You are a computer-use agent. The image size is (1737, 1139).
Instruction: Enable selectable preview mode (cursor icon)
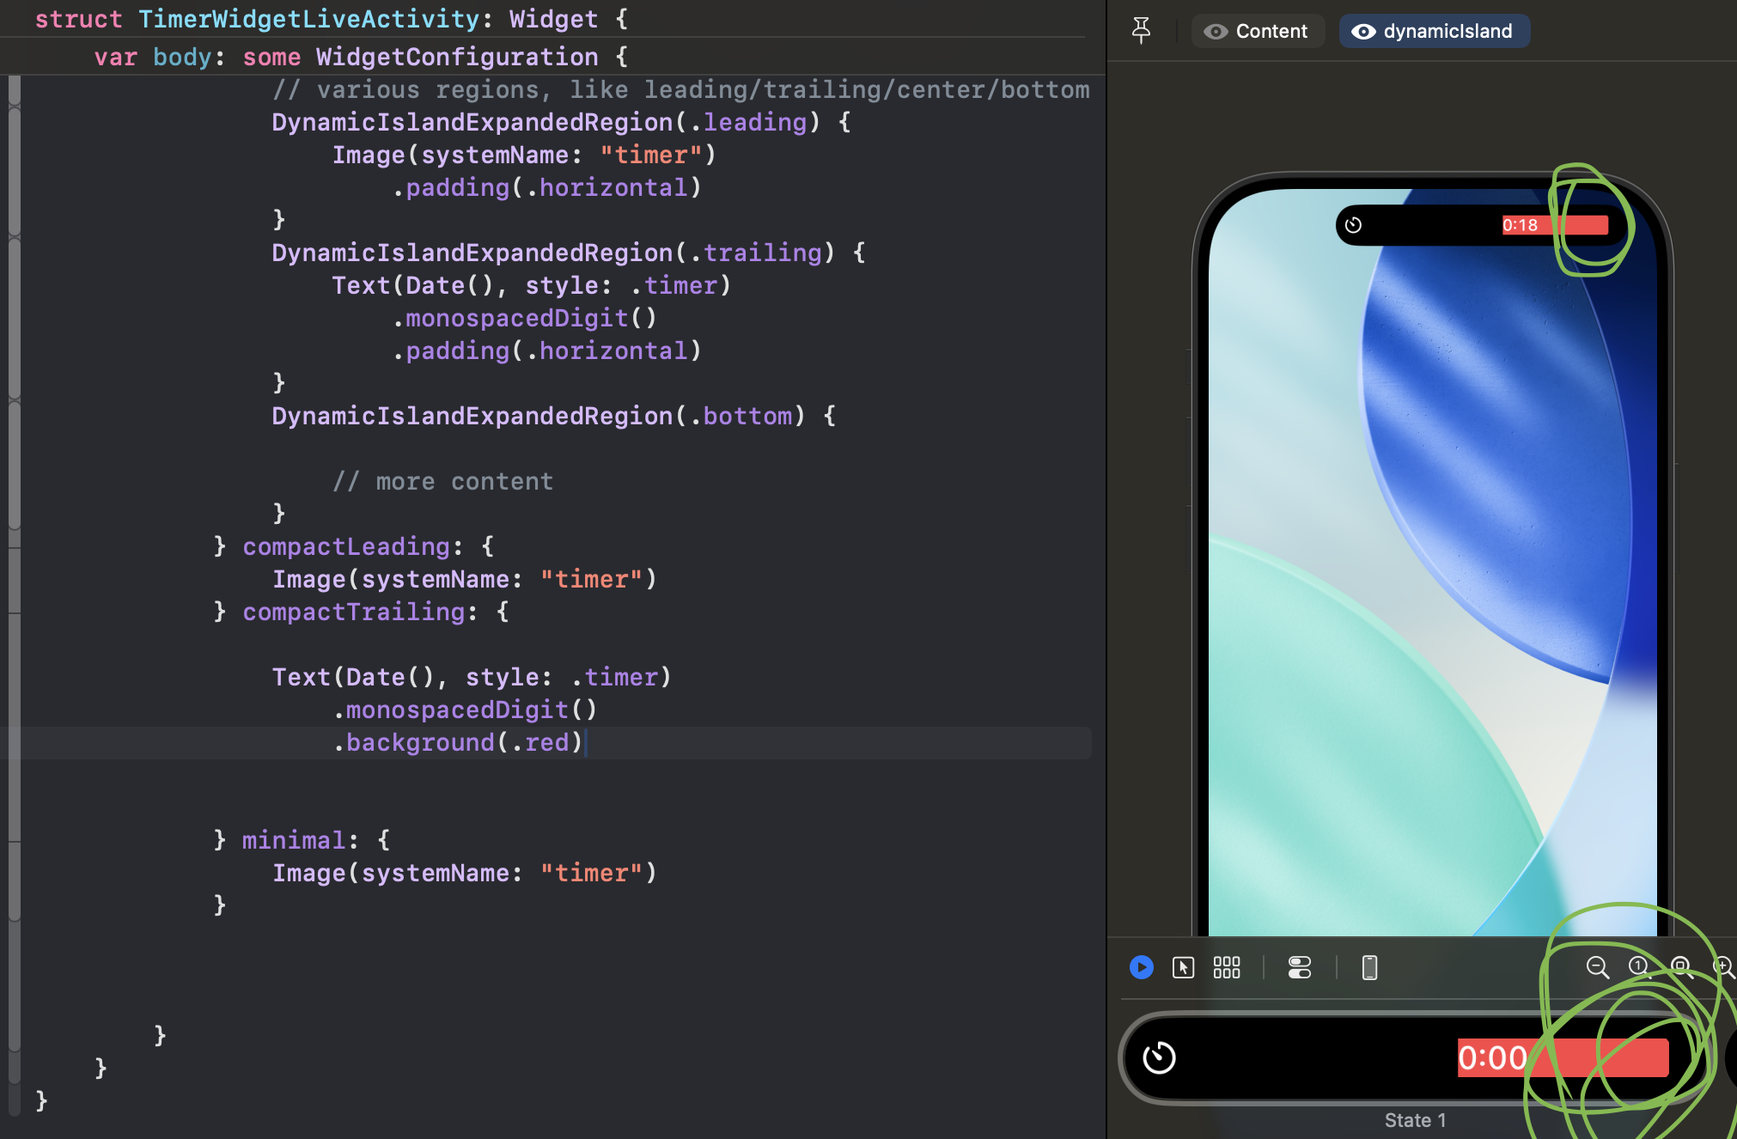click(1183, 967)
